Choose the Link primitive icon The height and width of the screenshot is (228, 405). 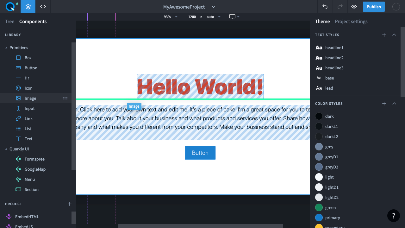18,118
